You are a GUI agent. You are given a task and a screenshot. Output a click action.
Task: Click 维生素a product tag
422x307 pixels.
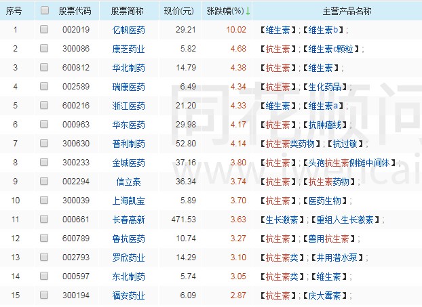[323, 106]
